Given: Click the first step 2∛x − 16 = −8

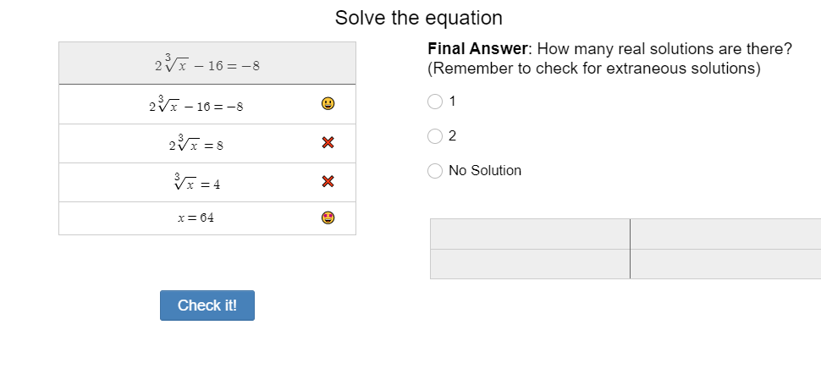Looking at the screenshot, I should (x=196, y=104).
